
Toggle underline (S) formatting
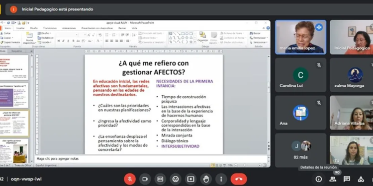(68, 41)
